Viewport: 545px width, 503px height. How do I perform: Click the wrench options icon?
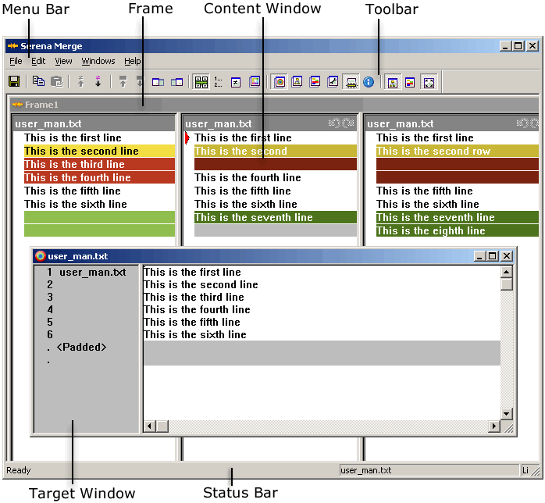click(333, 82)
